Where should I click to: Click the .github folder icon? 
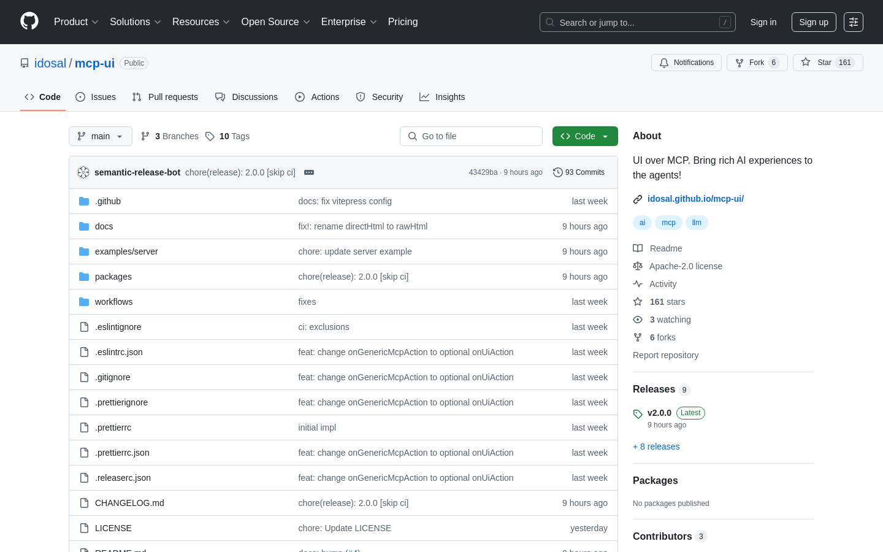point(84,201)
